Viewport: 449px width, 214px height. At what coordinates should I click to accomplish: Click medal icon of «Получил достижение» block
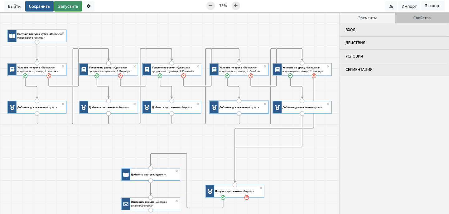[210, 191]
